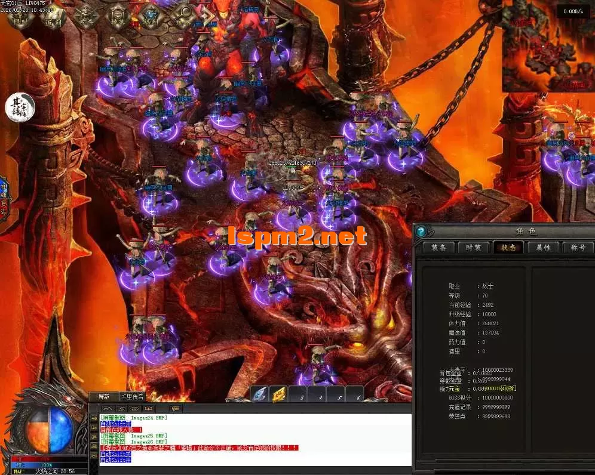Click the 升级经验 10000 row
Viewport: 595px width, 475px height.
point(473,314)
